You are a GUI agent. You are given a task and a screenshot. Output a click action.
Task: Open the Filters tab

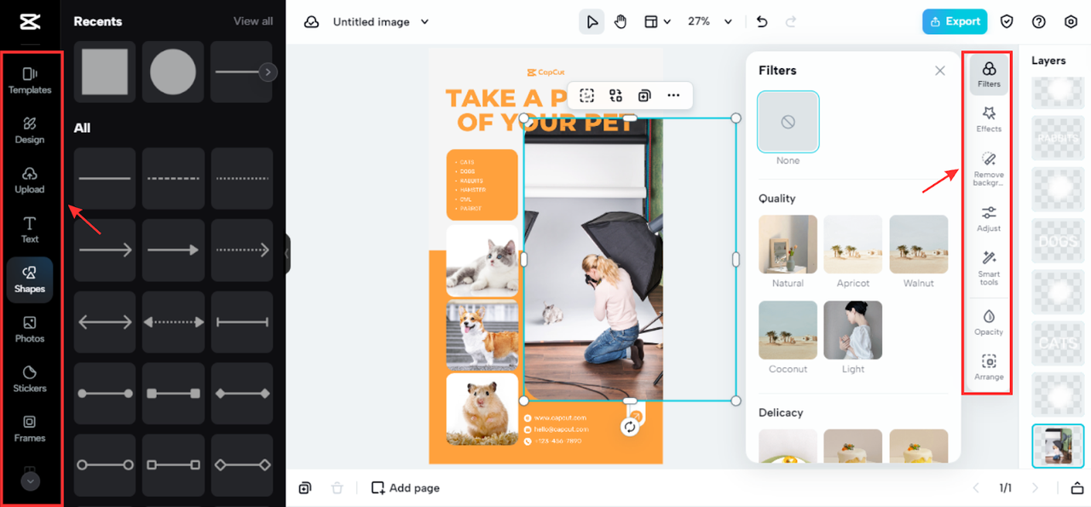pos(989,75)
